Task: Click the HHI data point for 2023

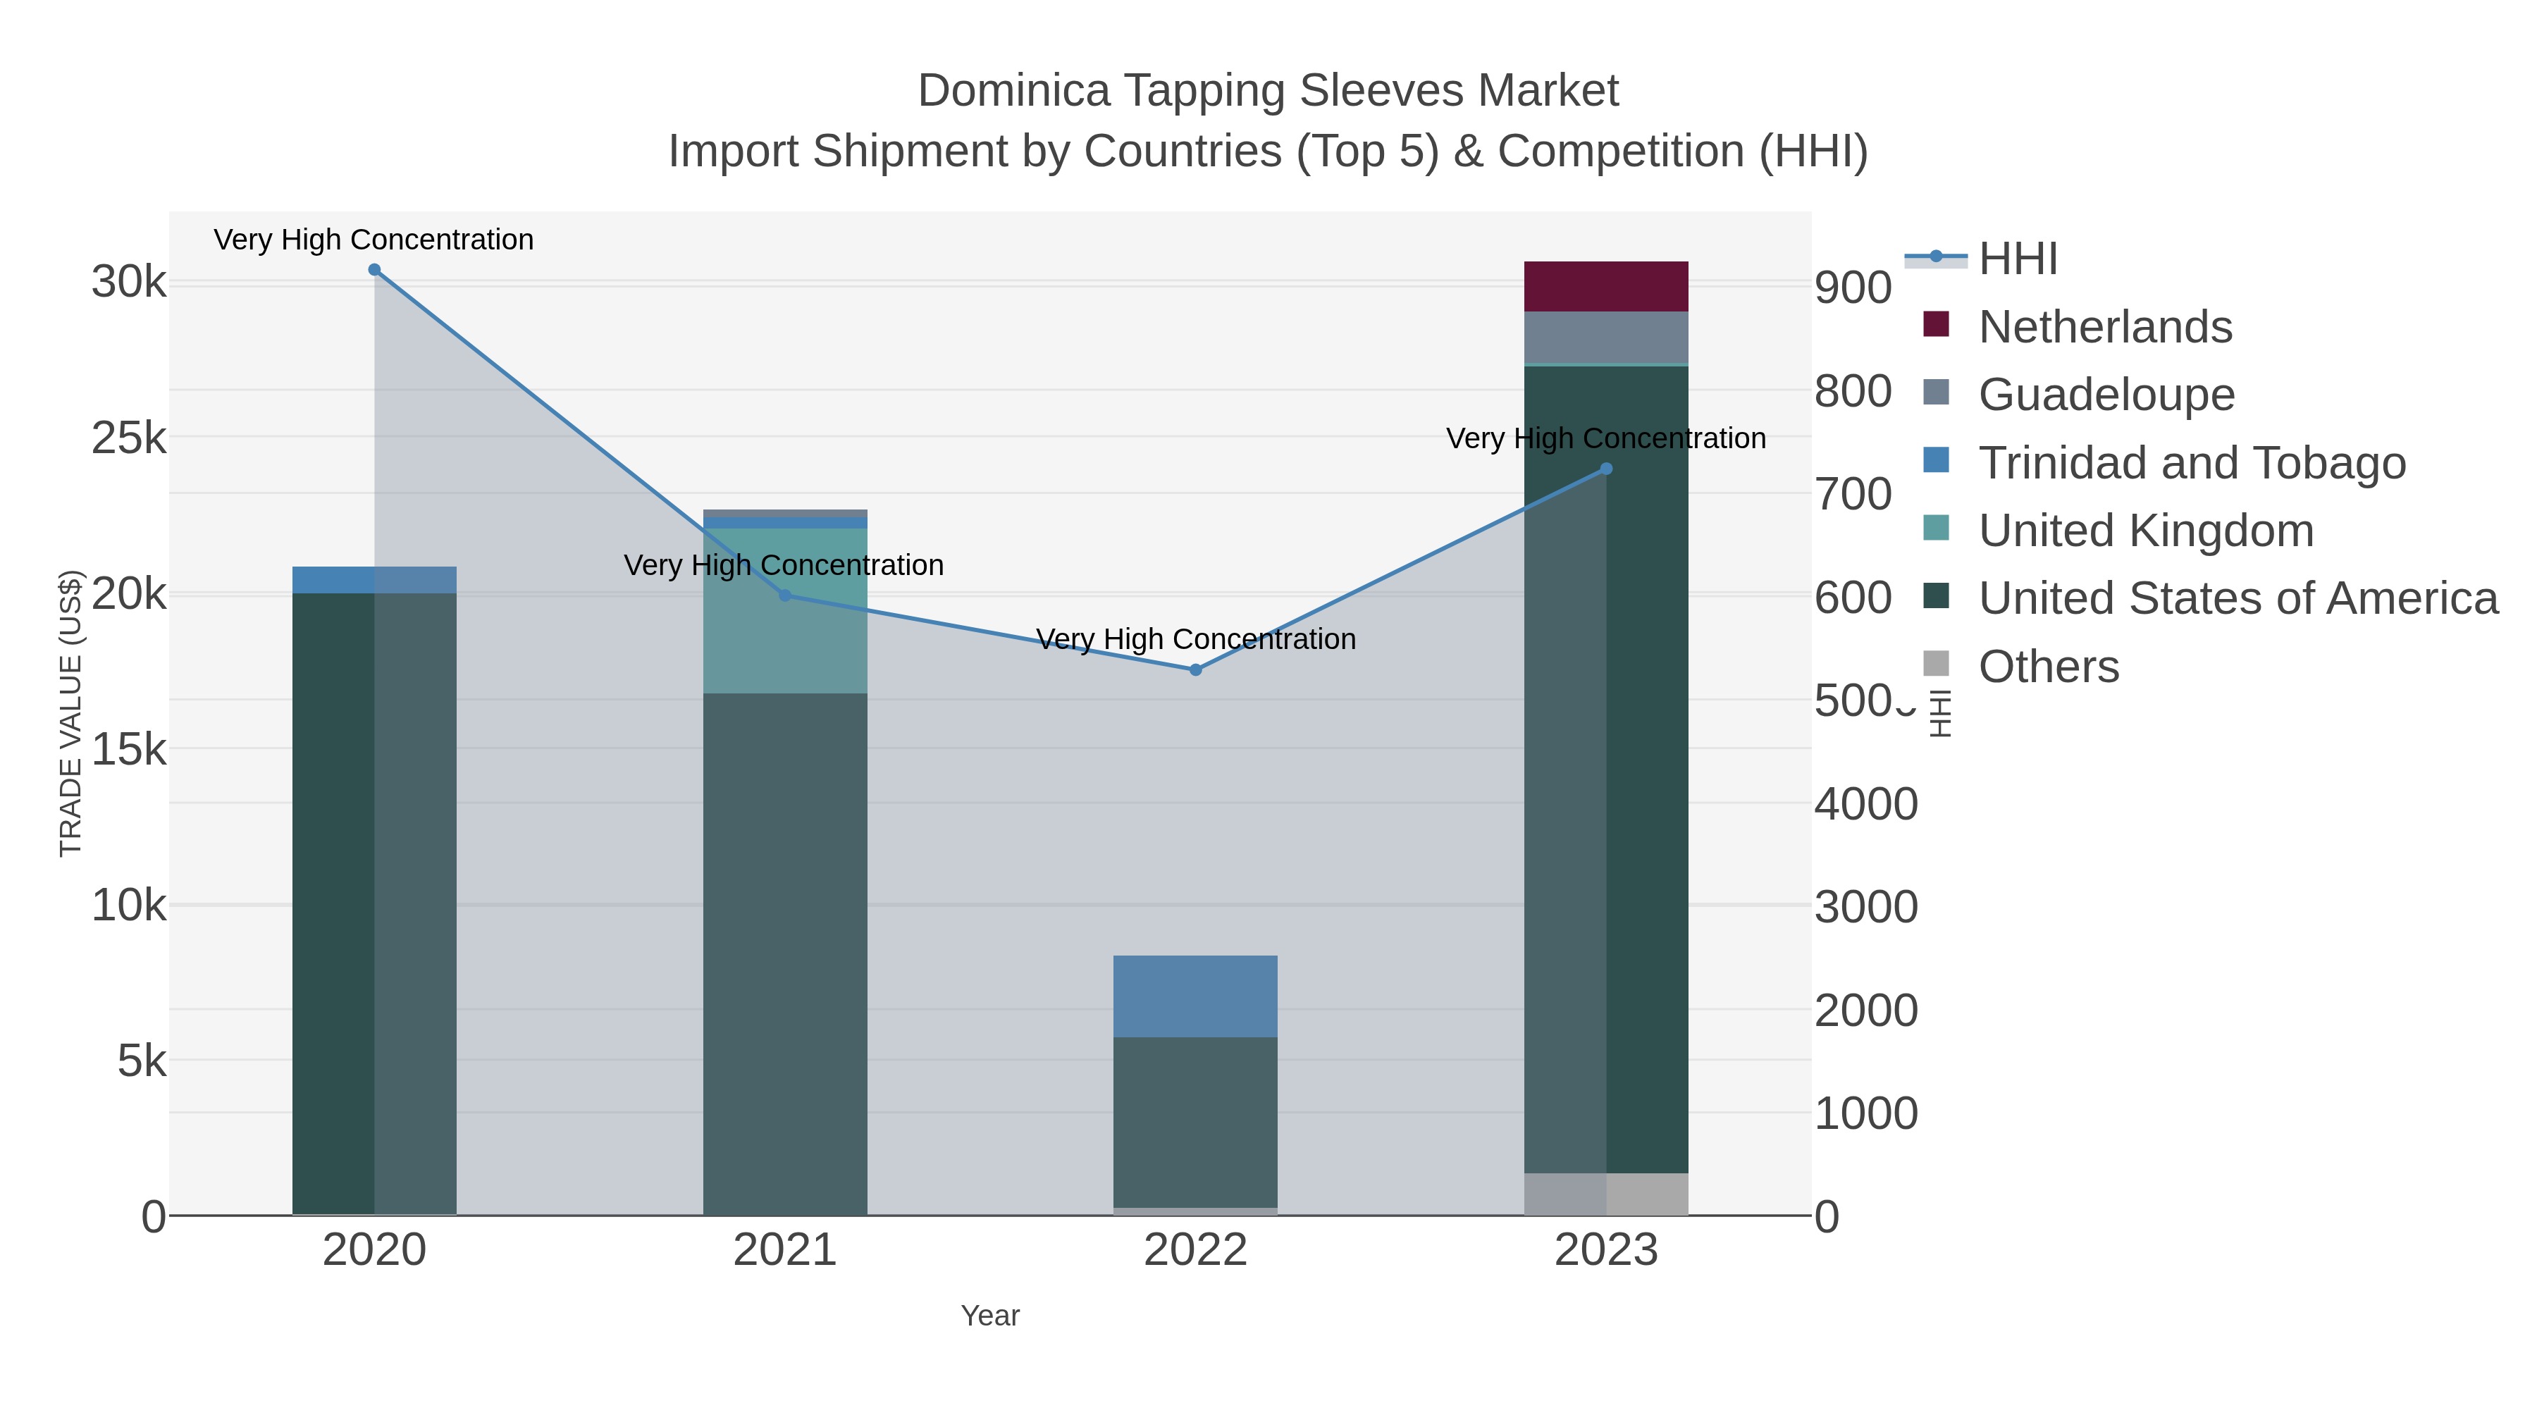Action: pos(1606,469)
